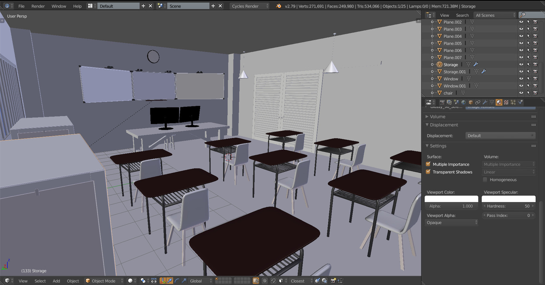
Task: Open the Render properties tab (camera icon)
Action: (443, 102)
